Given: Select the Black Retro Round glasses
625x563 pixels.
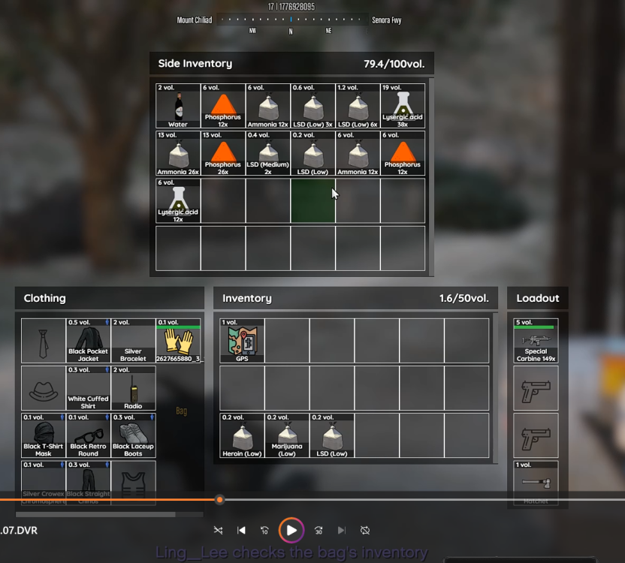Looking at the screenshot, I should click(x=88, y=435).
